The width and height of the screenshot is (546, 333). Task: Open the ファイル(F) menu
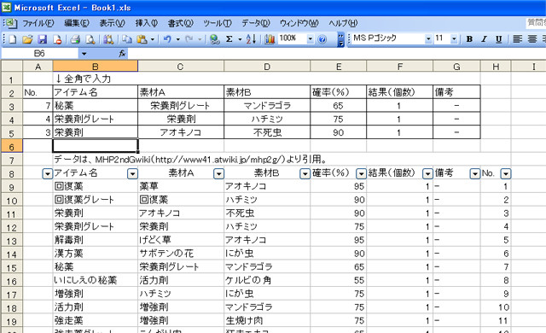tap(38, 23)
